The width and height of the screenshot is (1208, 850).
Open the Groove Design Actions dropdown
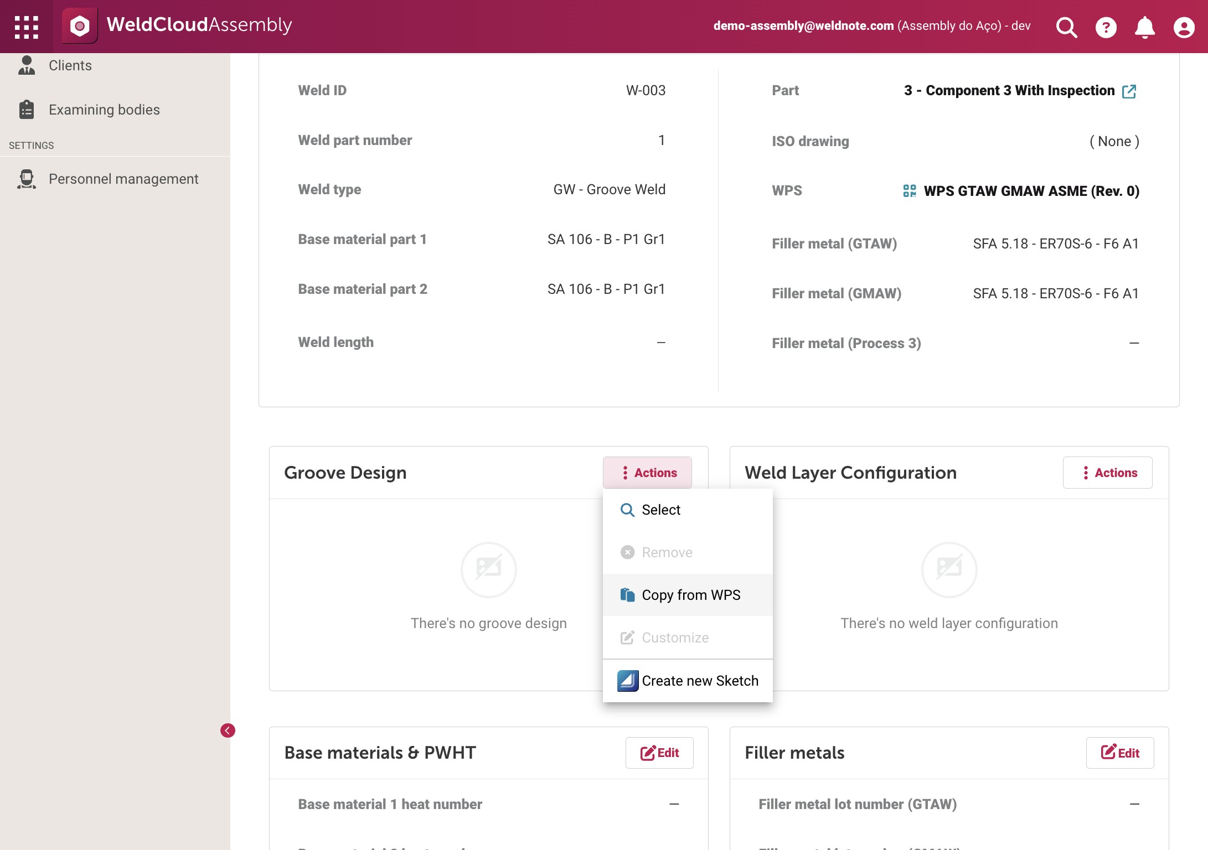(647, 473)
